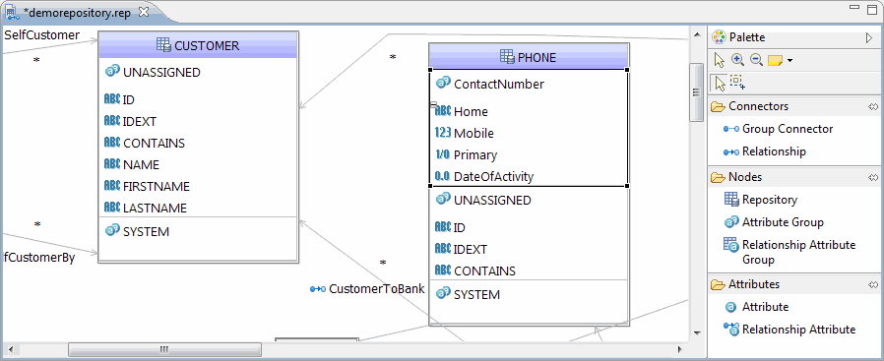Viewport: 884px width, 361px height.
Task: Toggle the arrow Select tool in palette
Action: click(x=720, y=83)
